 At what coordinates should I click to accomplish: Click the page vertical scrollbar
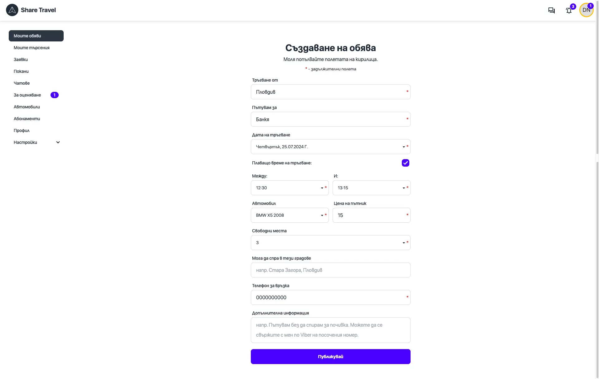tap(597, 189)
